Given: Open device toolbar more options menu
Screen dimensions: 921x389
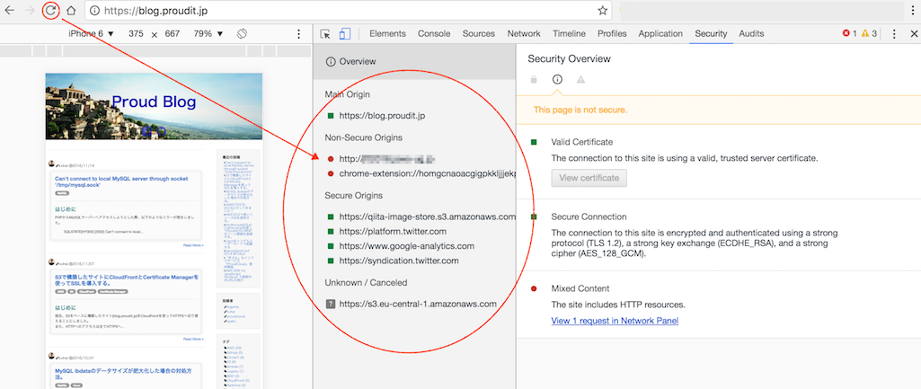Looking at the screenshot, I should [x=299, y=34].
